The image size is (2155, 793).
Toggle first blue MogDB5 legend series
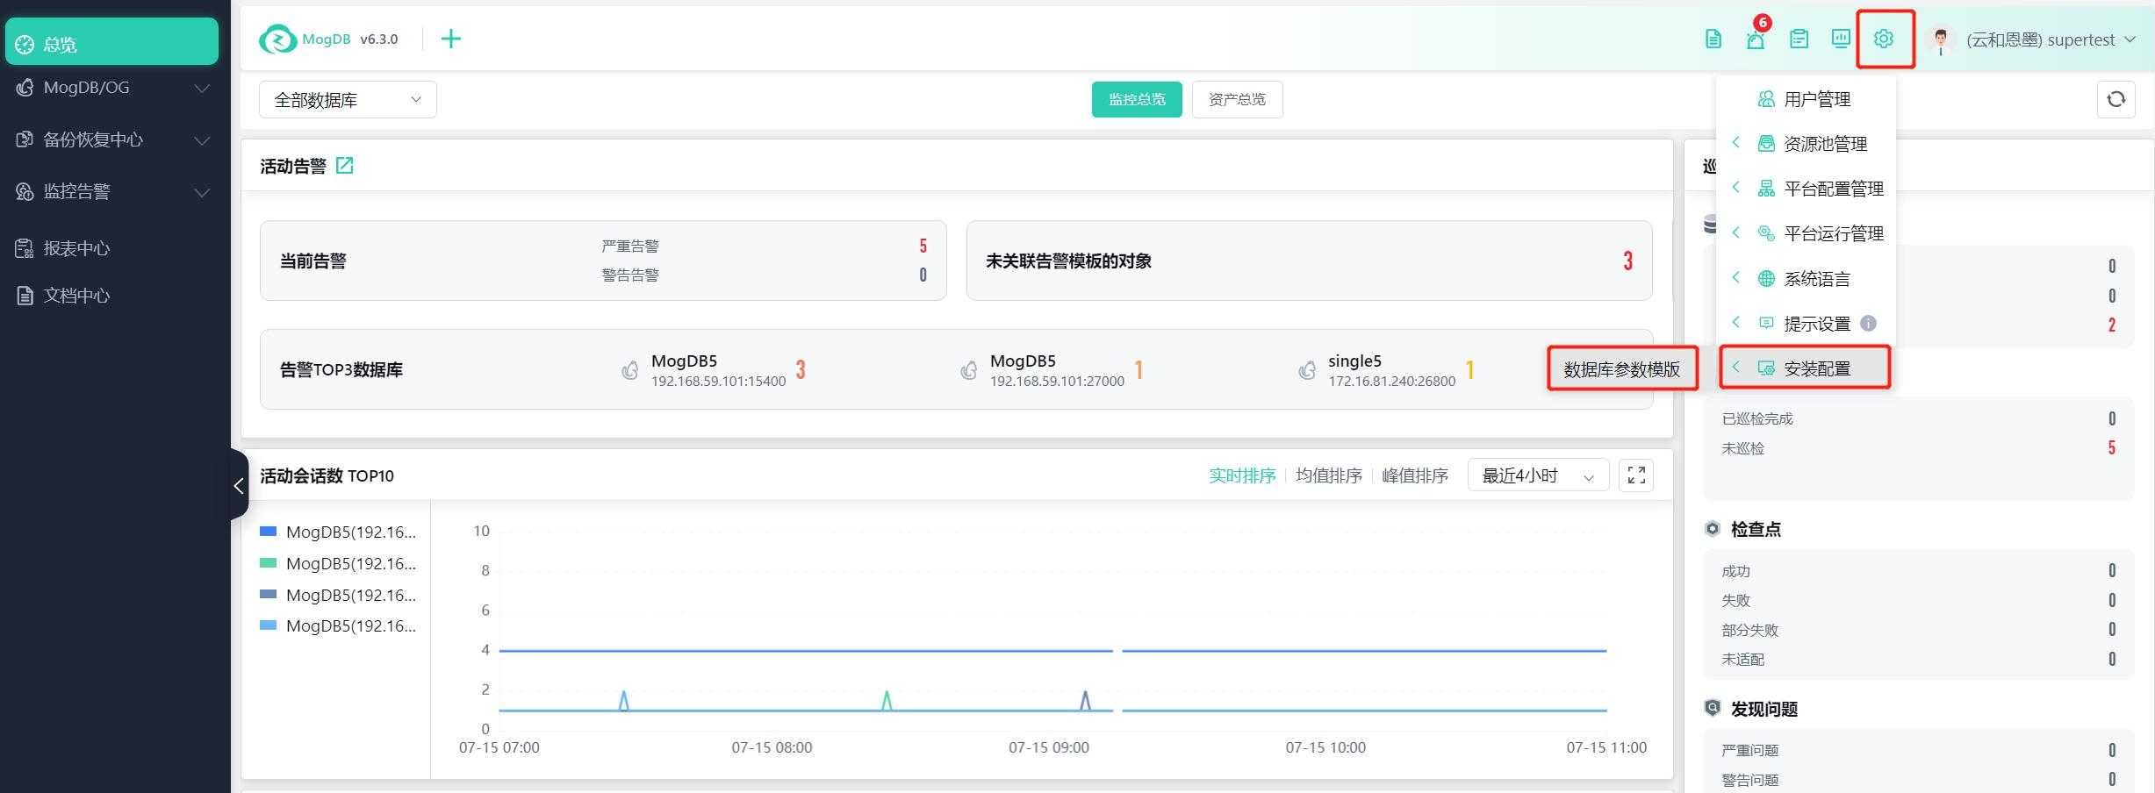[x=338, y=532]
